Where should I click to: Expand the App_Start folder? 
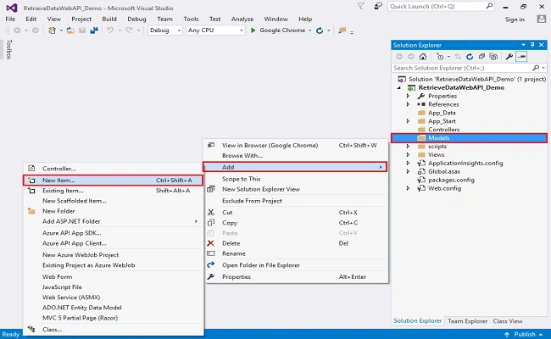click(408, 121)
